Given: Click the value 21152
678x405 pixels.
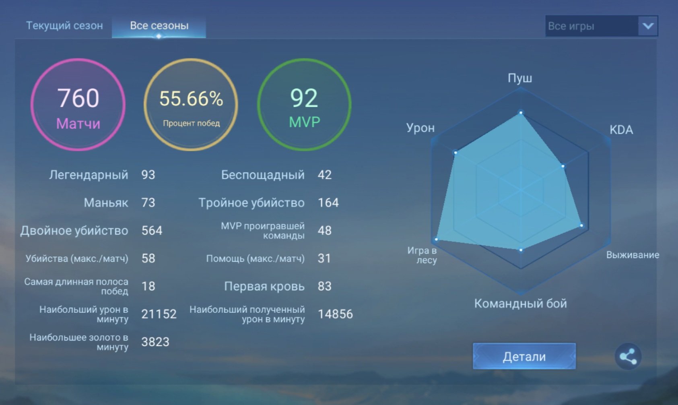Looking at the screenshot, I should coord(159,314).
